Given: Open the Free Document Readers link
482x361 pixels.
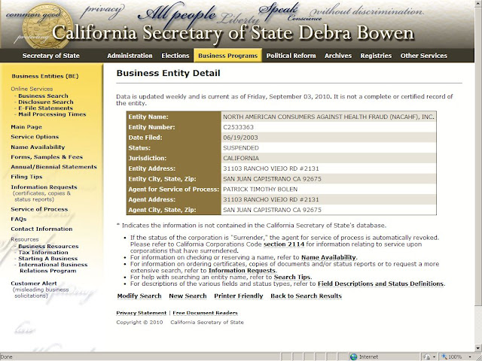Looking at the screenshot, I should 206,313.
